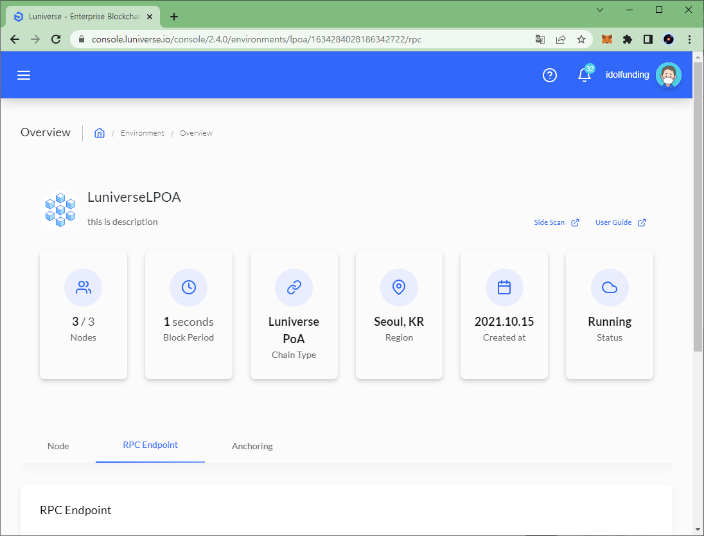Open the extensions puzzle icon
Image resolution: width=704 pixels, height=536 pixels.
pos(628,40)
